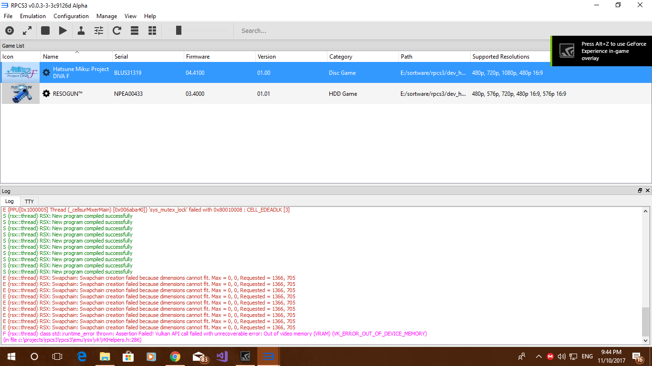652x366 pixels.
Task: Click the log scrollbar up arrow
Action: [646, 211]
